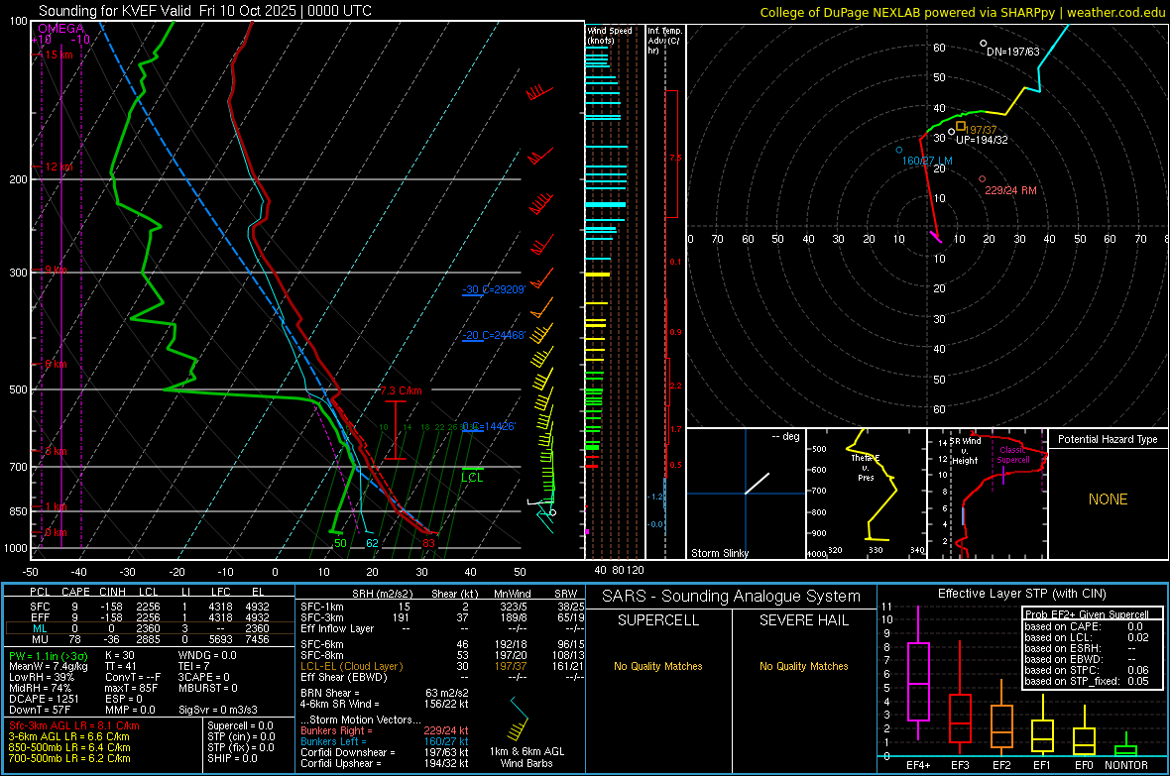Click the 'Effective Layer STP (with CIN)' title
This screenshot has width=1170, height=776.
(x=1021, y=594)
